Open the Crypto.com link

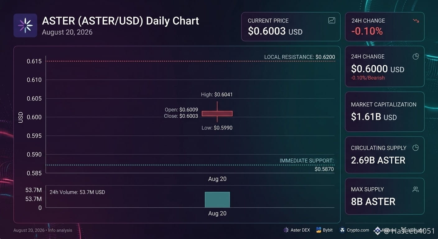pos(358,230)
